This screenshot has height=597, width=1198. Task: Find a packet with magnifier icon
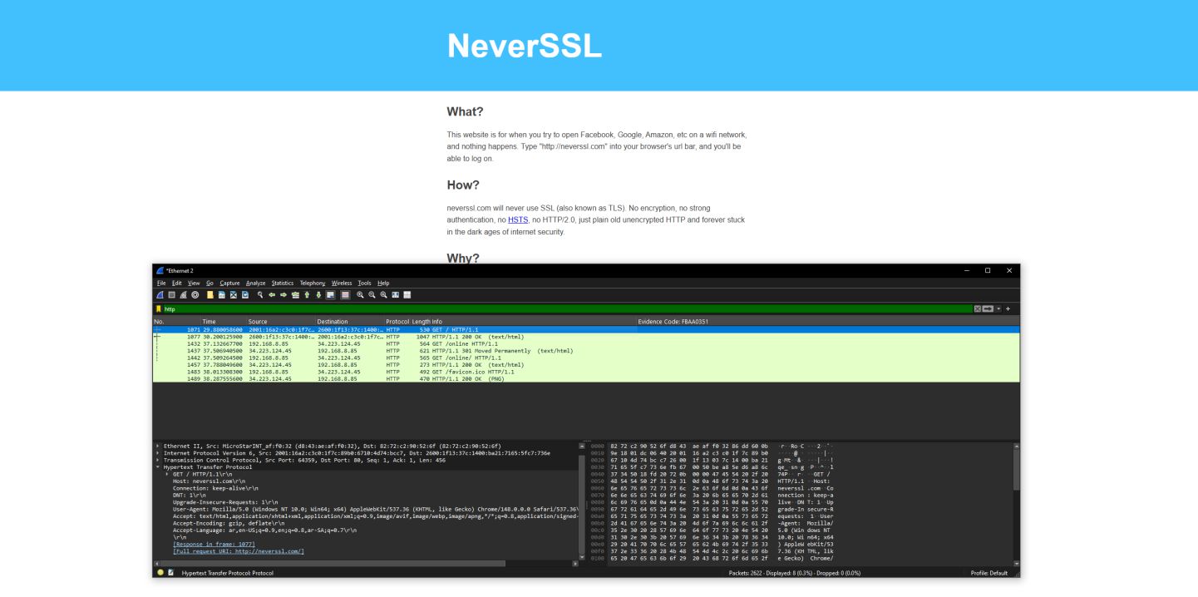260,295
